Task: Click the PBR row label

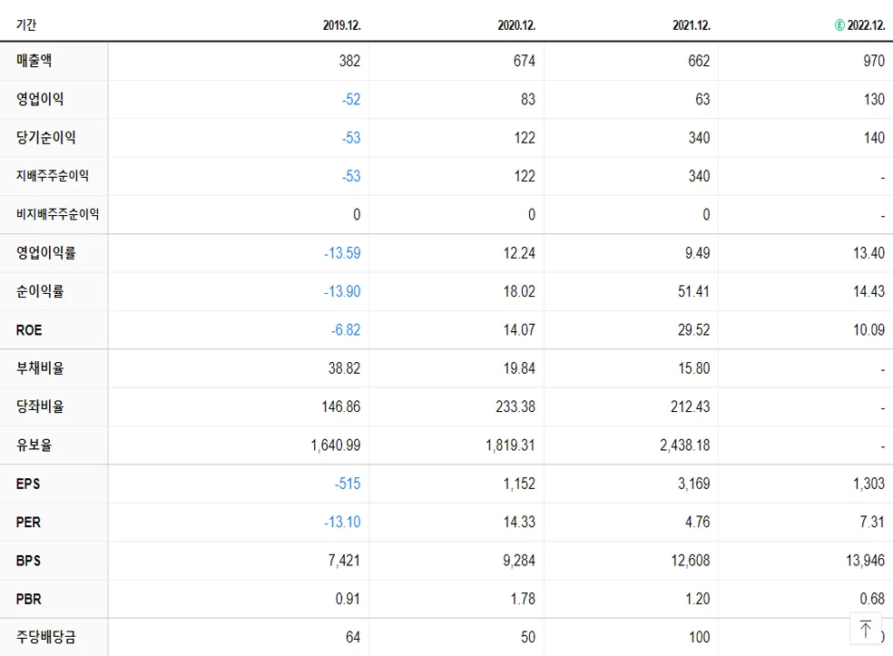Action: pyautogui.click(x=28, y=599)
